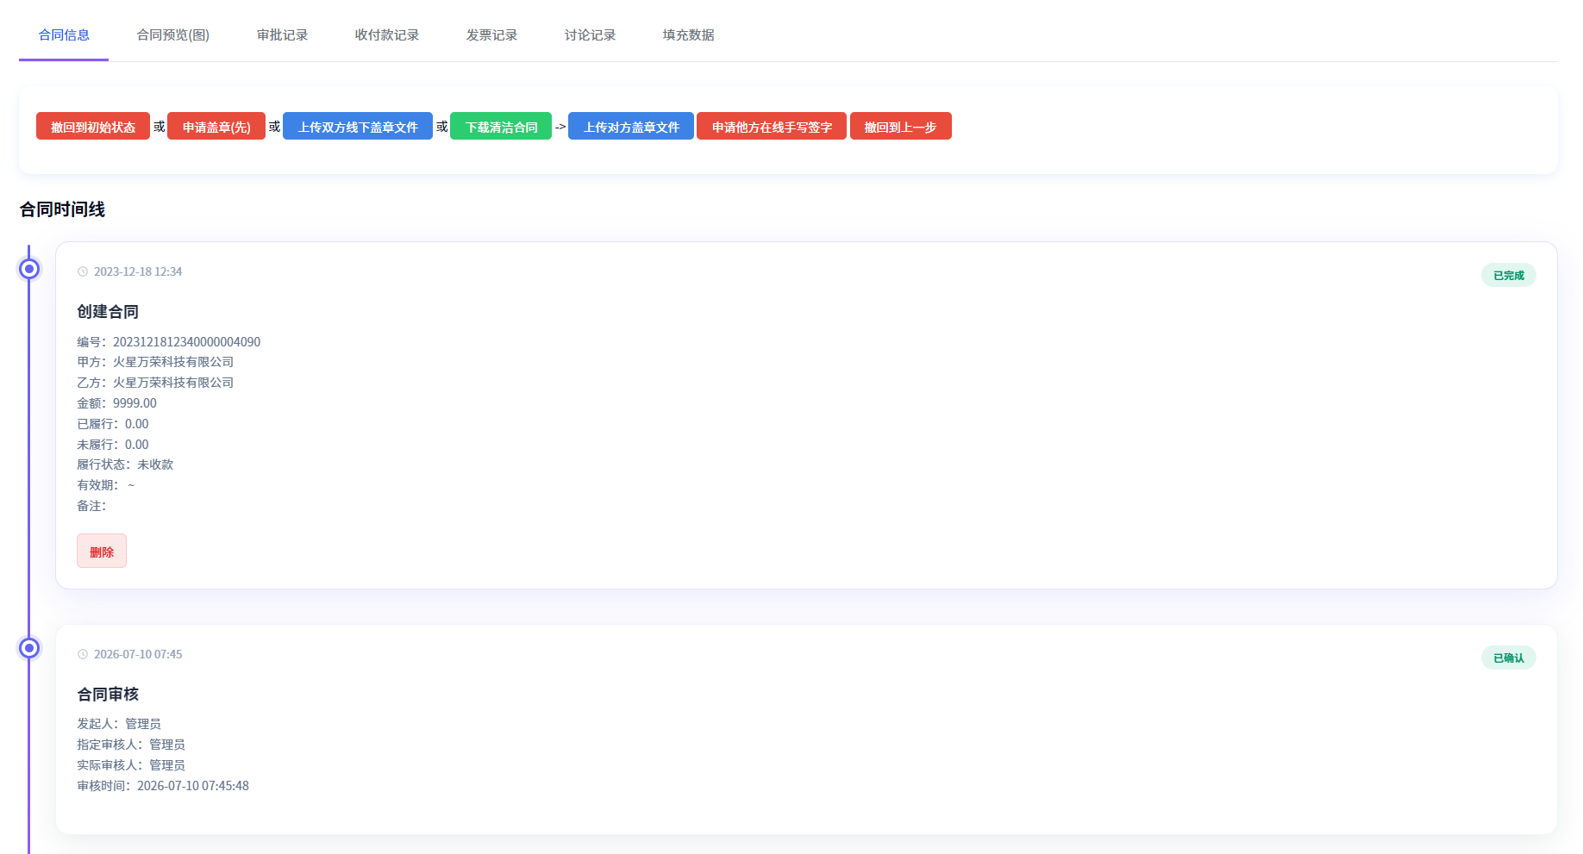Delete the contract with the 删除 button
This screenshot has width=1583, height=854.
(x=102, y=552)
